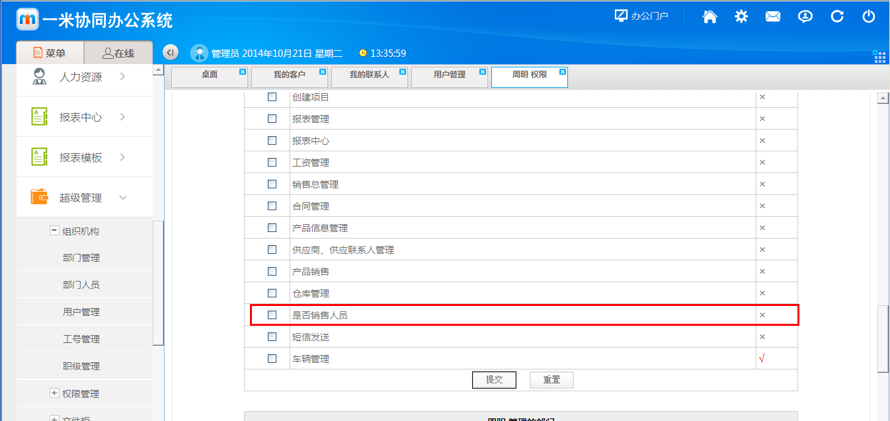This screenshot has height=421, width=890.
Task: Click the 提交 button
Action: click(x=494, y=380)
